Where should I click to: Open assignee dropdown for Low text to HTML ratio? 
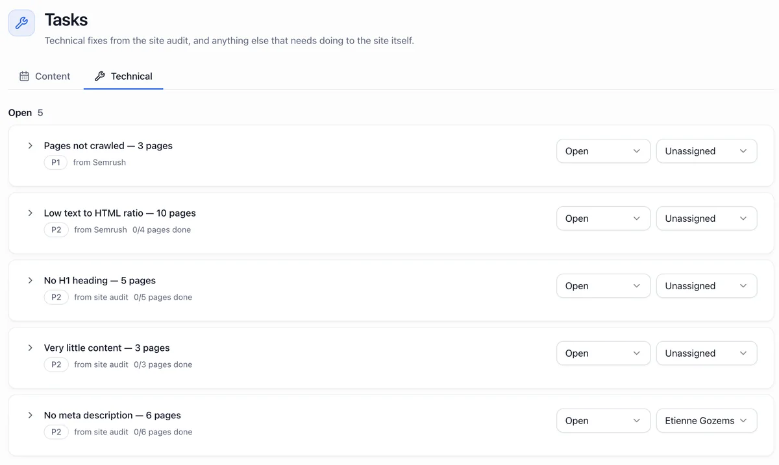[706, 219]
